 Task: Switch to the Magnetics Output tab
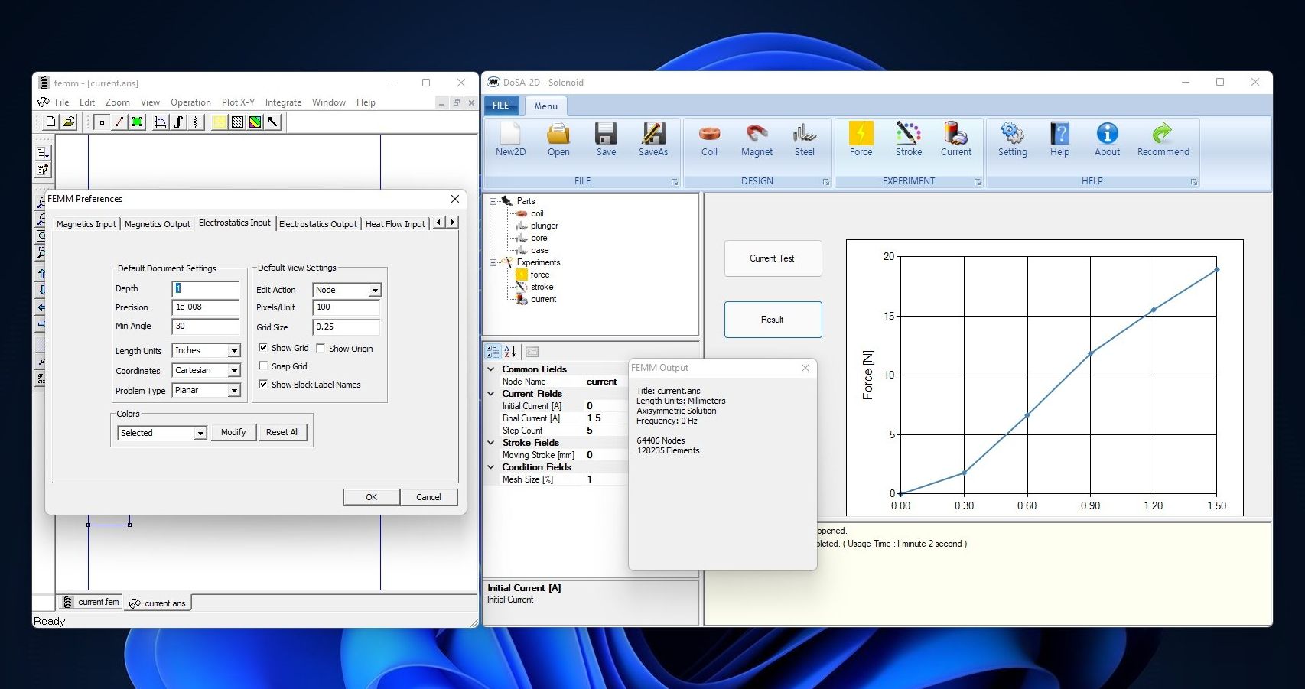tap(158, 224)
